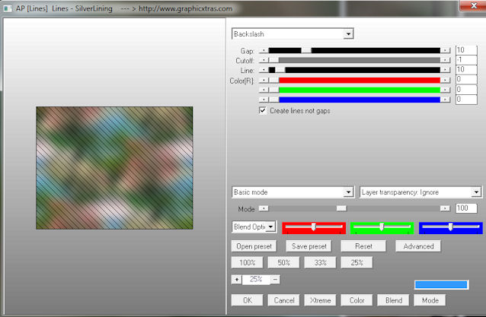486x317 pixels.
Task: Click the Xtreme button
Action: [320, 300]
